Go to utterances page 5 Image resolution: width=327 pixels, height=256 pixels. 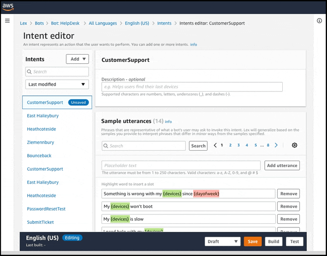pyautogui.click(x=256, y=145)
